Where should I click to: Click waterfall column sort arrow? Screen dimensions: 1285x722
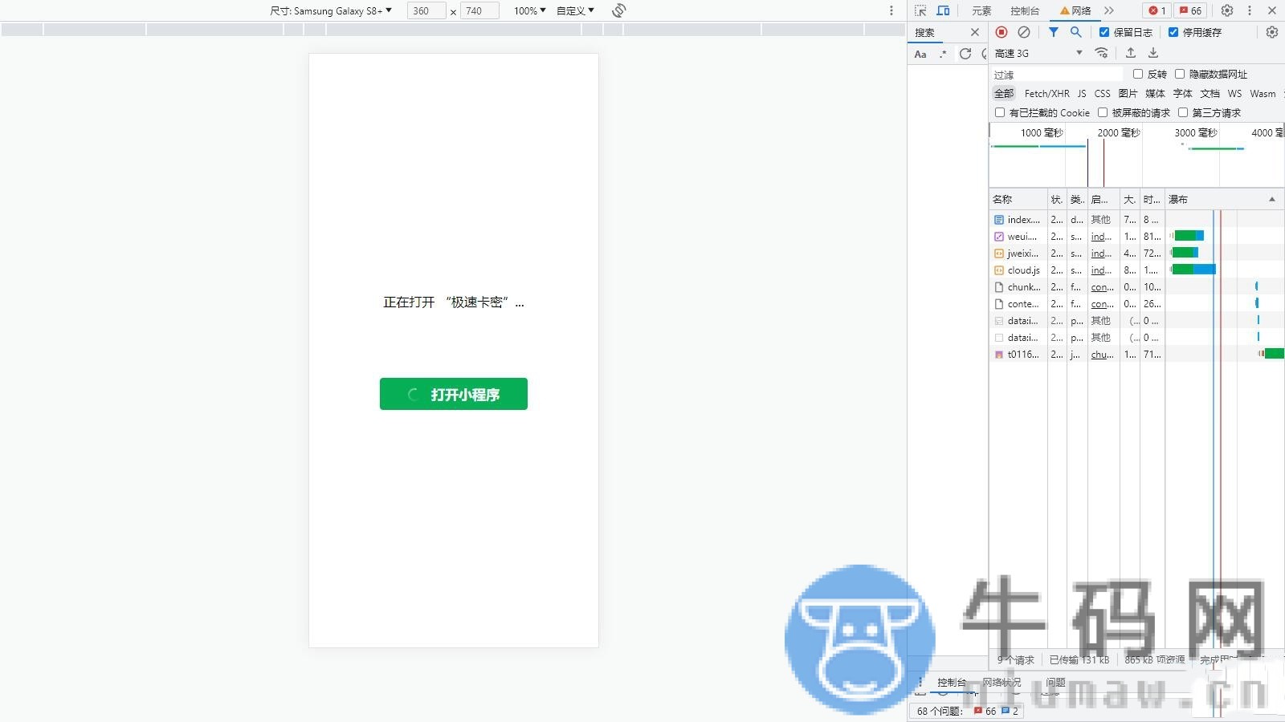pos(1272,199)
